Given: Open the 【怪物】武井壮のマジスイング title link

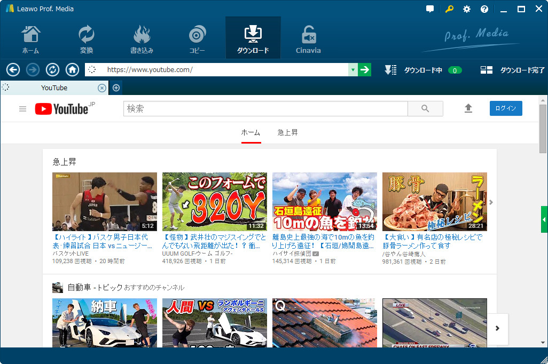Looking at the screenshot, I should coord(214,241).
